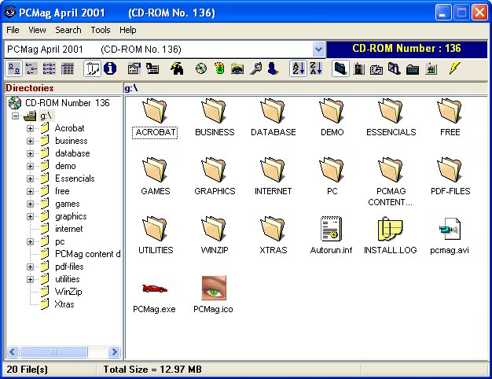Open the Help menu
The image size is (492, 379).
coord(127,30)
